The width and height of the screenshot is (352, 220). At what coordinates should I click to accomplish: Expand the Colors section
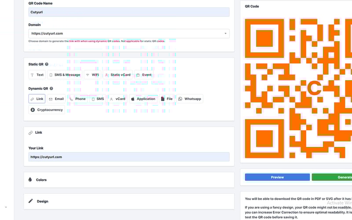coord(129,180)
